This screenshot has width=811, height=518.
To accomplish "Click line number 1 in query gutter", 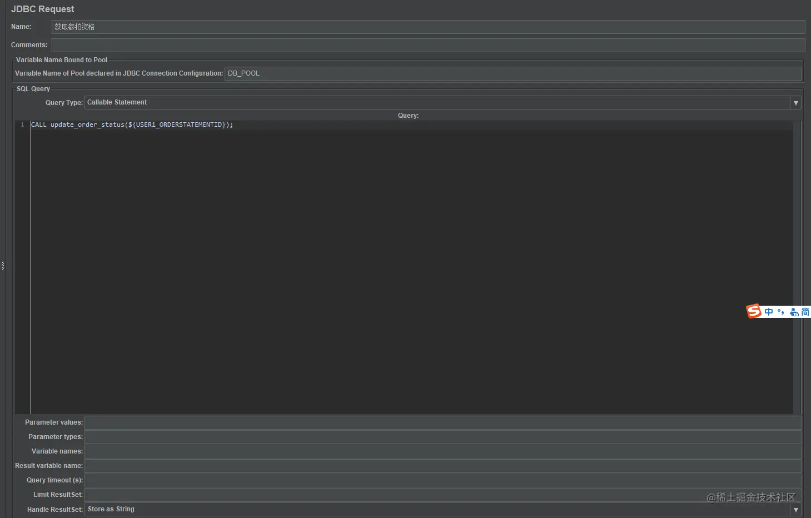I will (x=22, y=125).
